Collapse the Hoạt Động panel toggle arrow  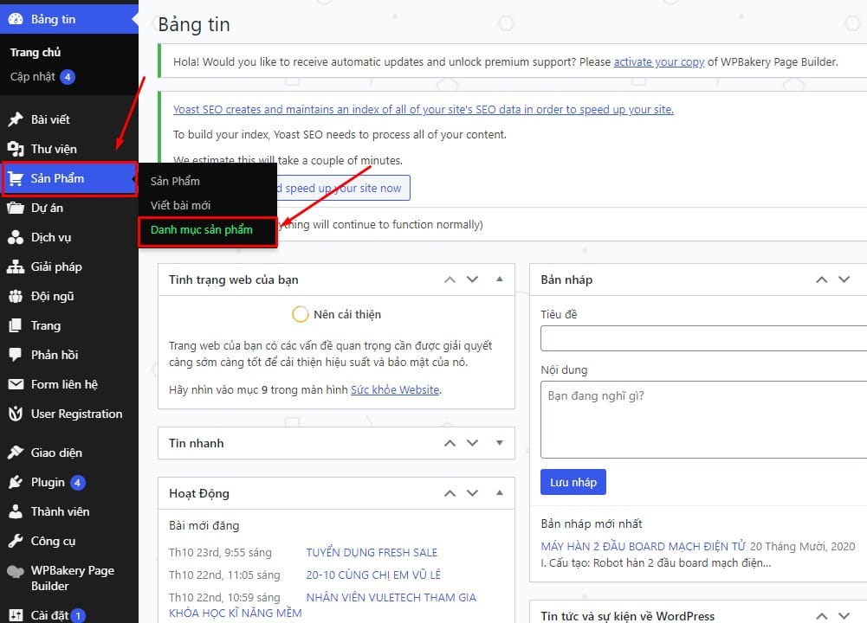[500, 493]
